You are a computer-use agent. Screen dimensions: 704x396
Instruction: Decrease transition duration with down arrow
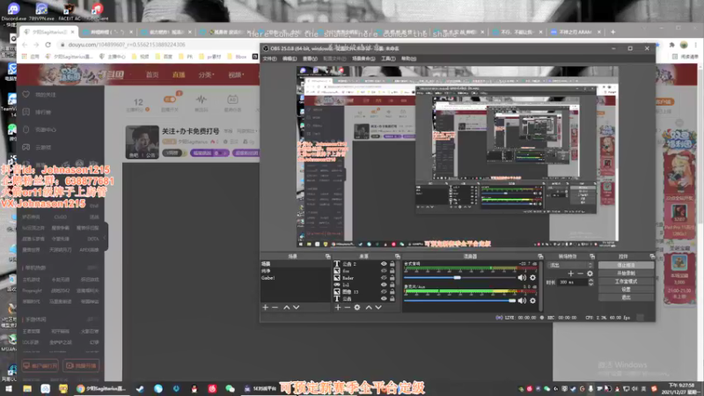pyautogui.click(x=590, y=284)
